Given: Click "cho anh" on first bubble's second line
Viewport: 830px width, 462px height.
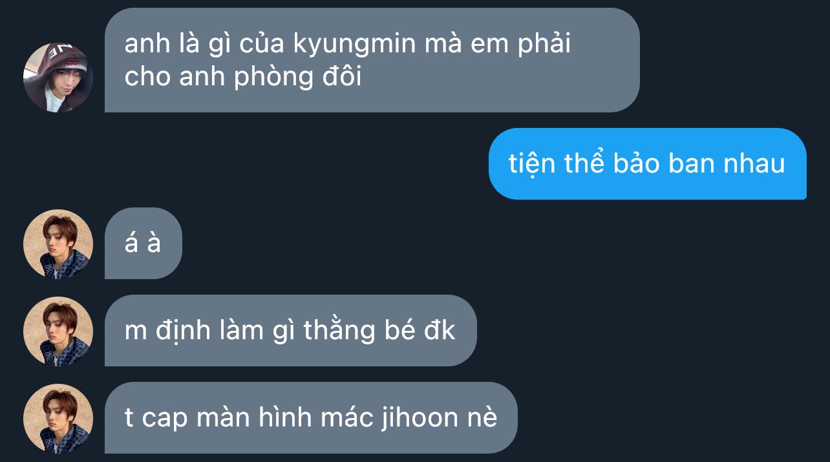Looking at the screenshot, I should click(x=176, y=78).
